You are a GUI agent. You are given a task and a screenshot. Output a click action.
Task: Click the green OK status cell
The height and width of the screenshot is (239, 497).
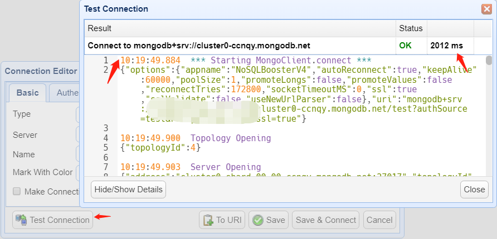(x=405, y=46)
